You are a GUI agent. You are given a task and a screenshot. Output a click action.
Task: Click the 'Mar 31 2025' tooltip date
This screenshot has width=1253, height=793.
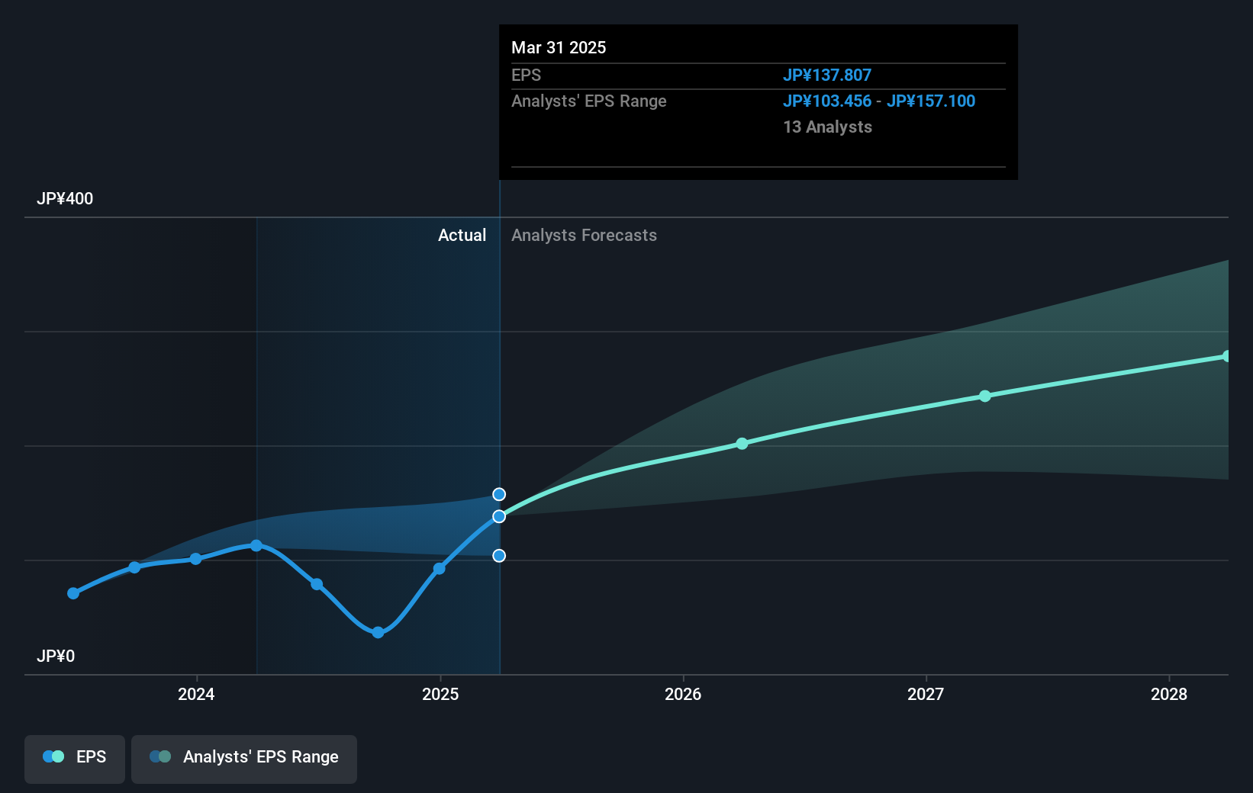tap(559, 47)
